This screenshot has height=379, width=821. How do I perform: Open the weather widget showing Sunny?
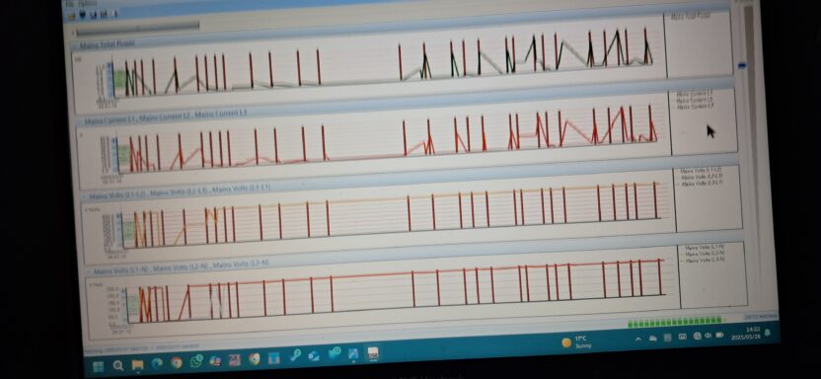point(576,342)
